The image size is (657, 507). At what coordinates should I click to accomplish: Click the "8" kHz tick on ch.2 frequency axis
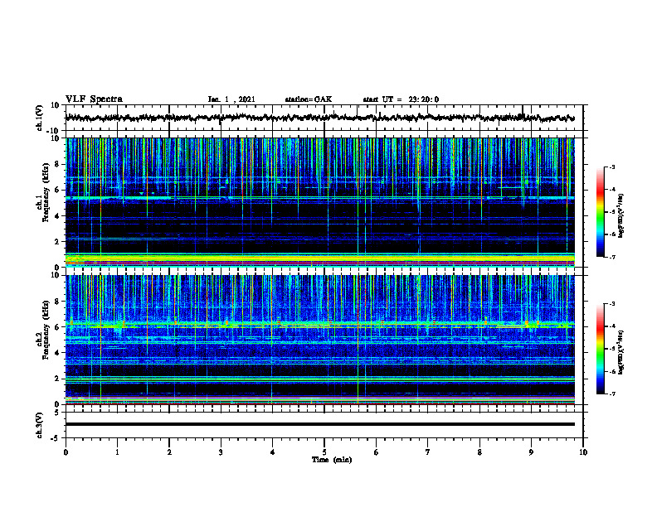point(57,302)
